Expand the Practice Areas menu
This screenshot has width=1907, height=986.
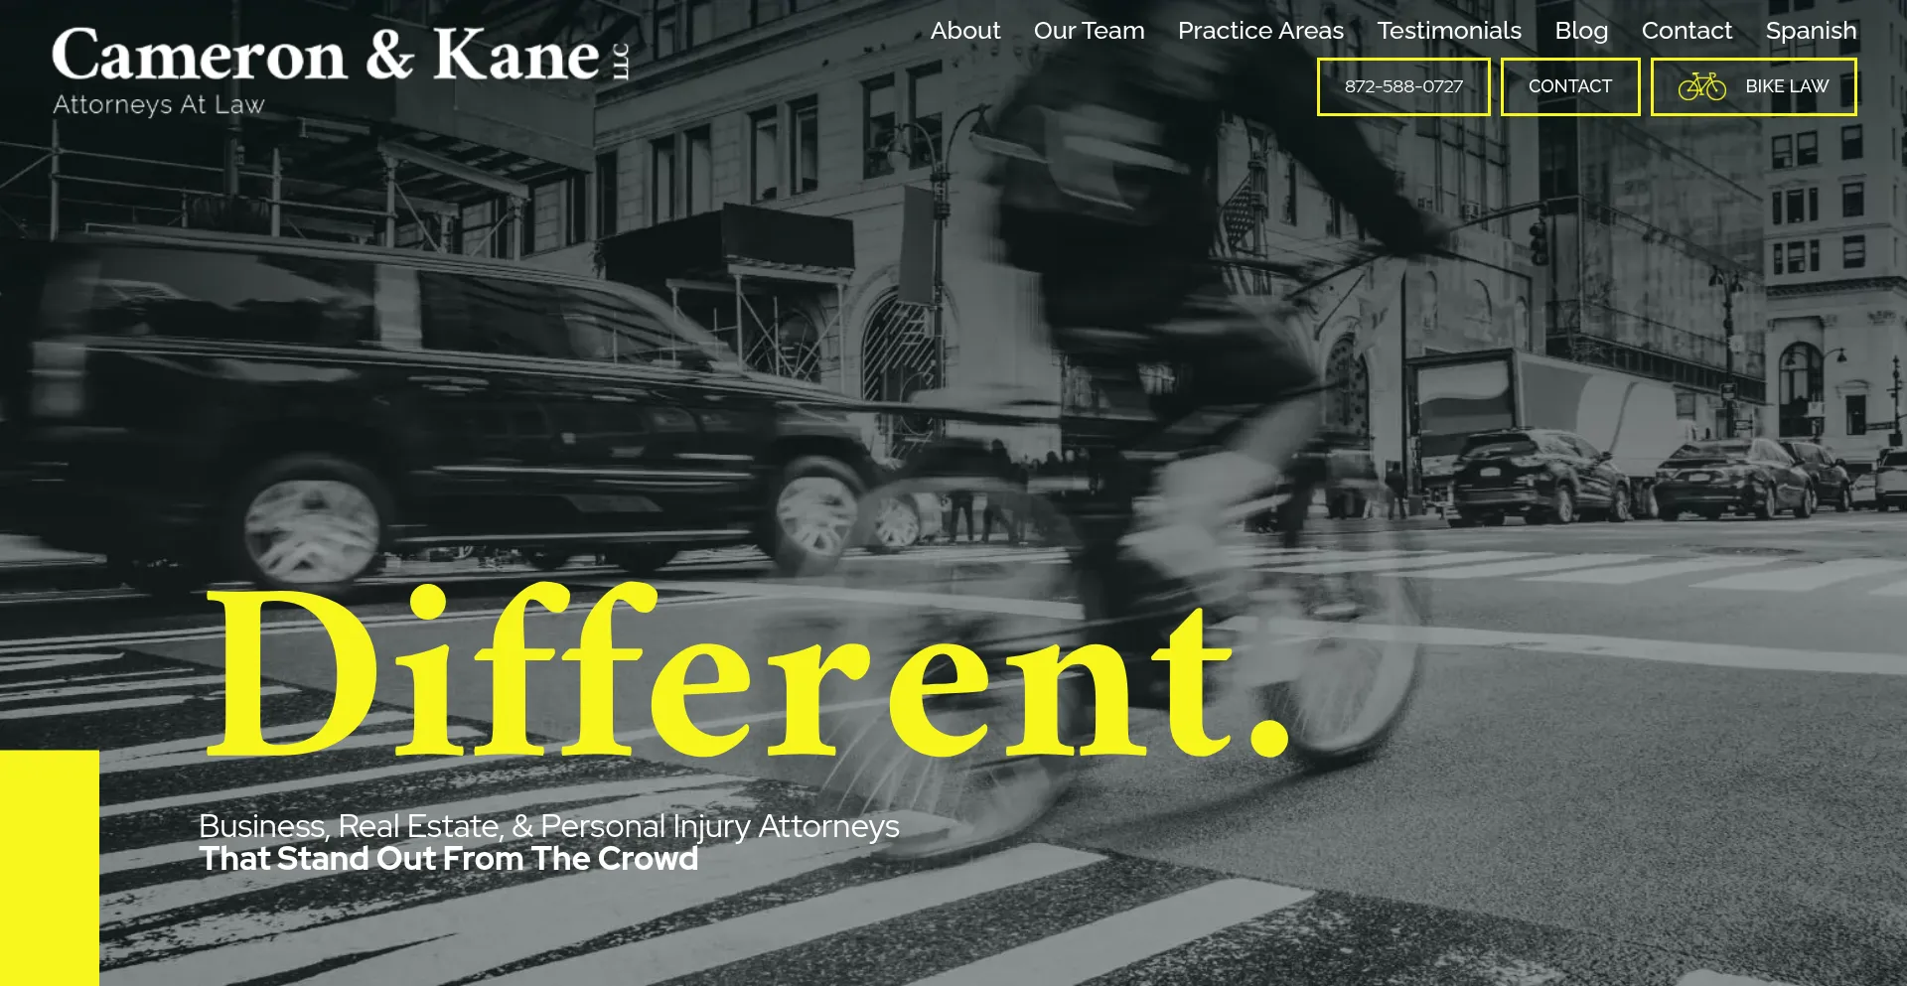coord(1260,31)
